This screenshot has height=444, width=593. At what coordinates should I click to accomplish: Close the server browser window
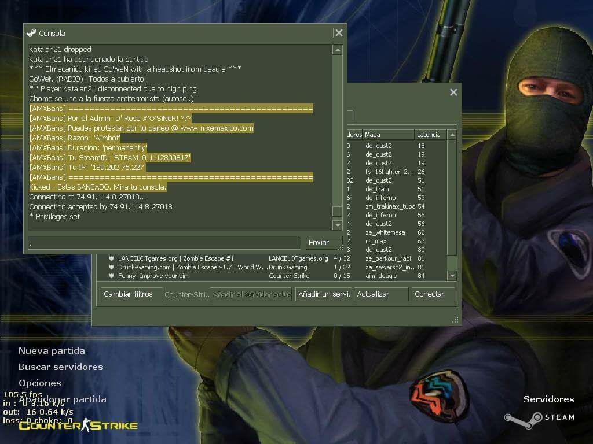point(453,92)
